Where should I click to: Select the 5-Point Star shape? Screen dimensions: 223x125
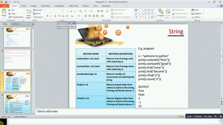click(x=152, y=17)
